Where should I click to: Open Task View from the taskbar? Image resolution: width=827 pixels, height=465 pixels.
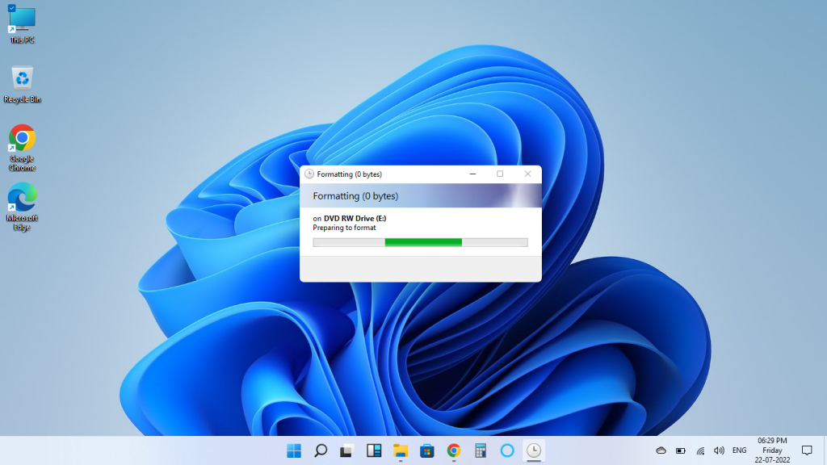346,451
